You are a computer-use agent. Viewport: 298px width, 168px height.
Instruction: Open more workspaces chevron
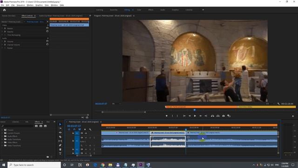[x=203, y=10]
